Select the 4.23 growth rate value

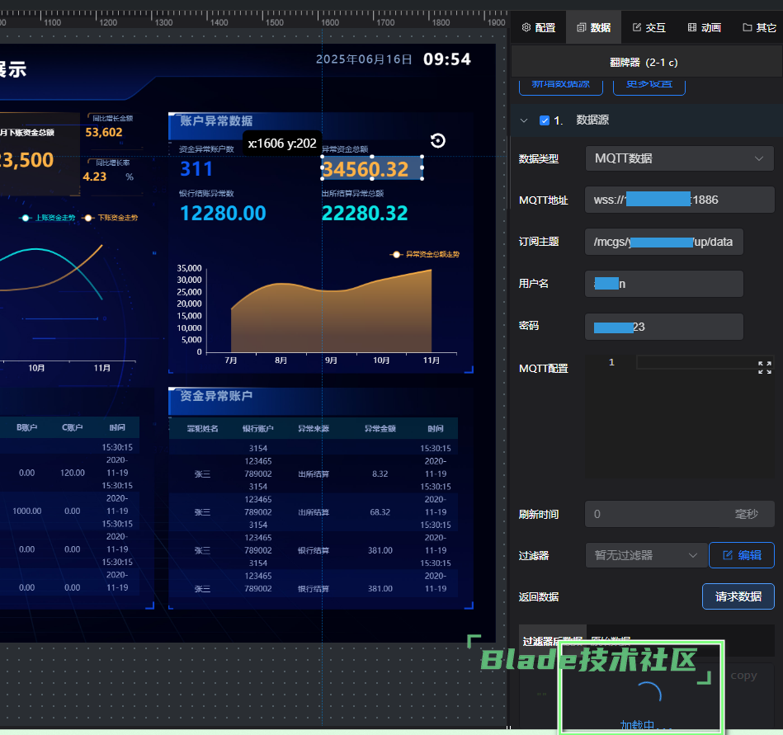[x=94, y=177]
